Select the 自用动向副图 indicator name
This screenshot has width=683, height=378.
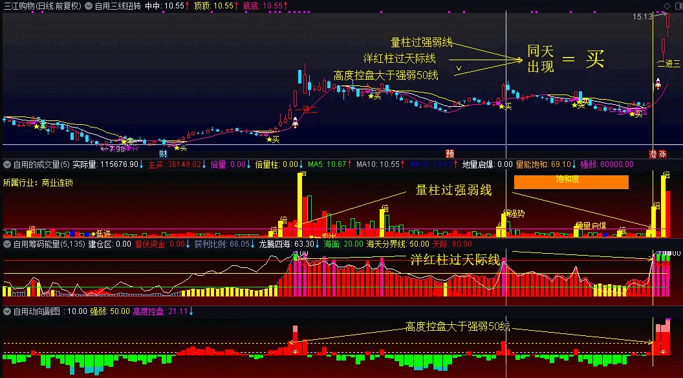tap(37, 311)
